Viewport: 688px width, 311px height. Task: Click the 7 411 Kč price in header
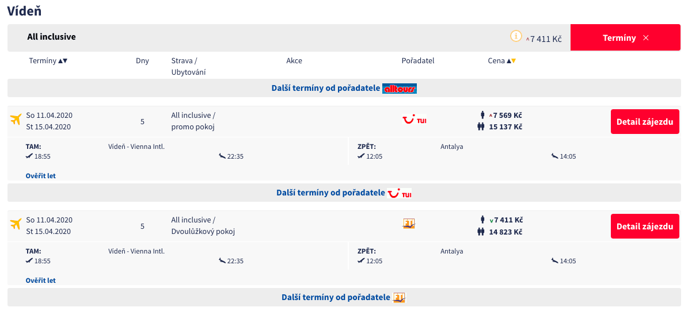click(545, 39)
